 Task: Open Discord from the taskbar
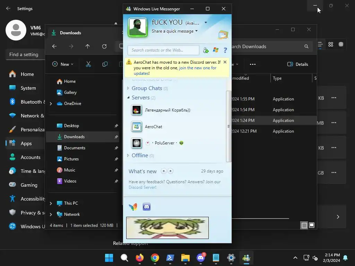[x=201, y=258]
